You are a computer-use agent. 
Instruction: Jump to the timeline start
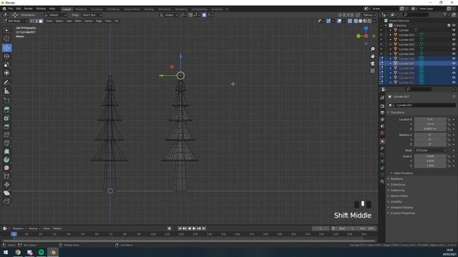click(x=180, y=228)
